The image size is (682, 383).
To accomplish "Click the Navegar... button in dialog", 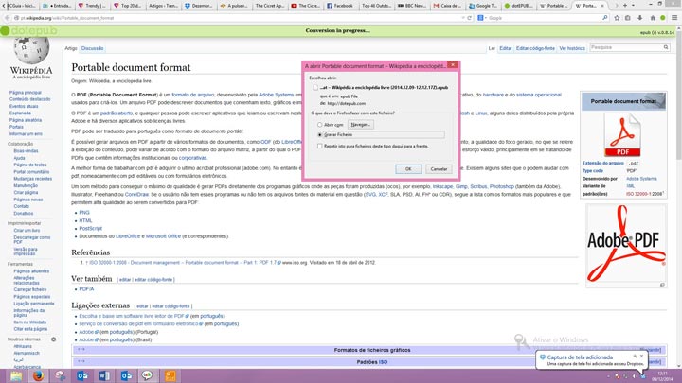I will point(361,125).
